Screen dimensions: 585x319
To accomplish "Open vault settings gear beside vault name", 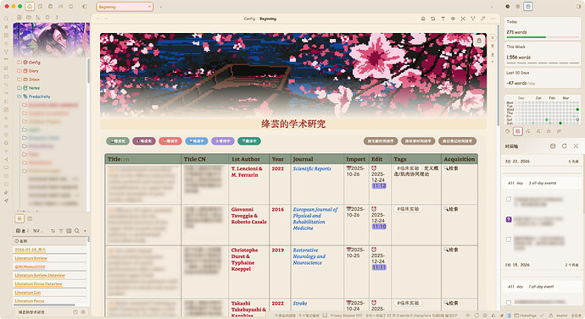I will [83, 312].
